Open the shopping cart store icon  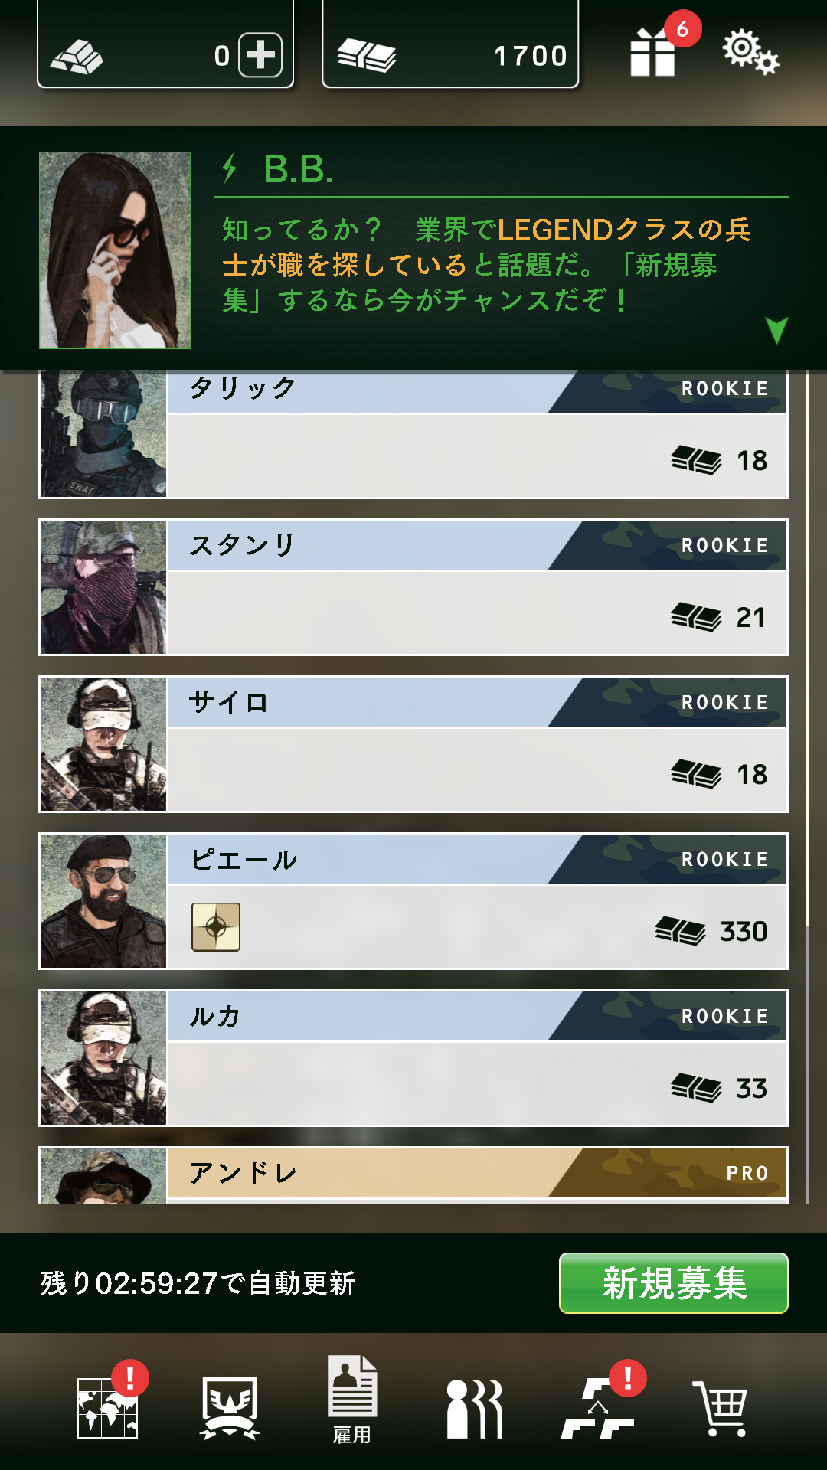point(720,1409)
